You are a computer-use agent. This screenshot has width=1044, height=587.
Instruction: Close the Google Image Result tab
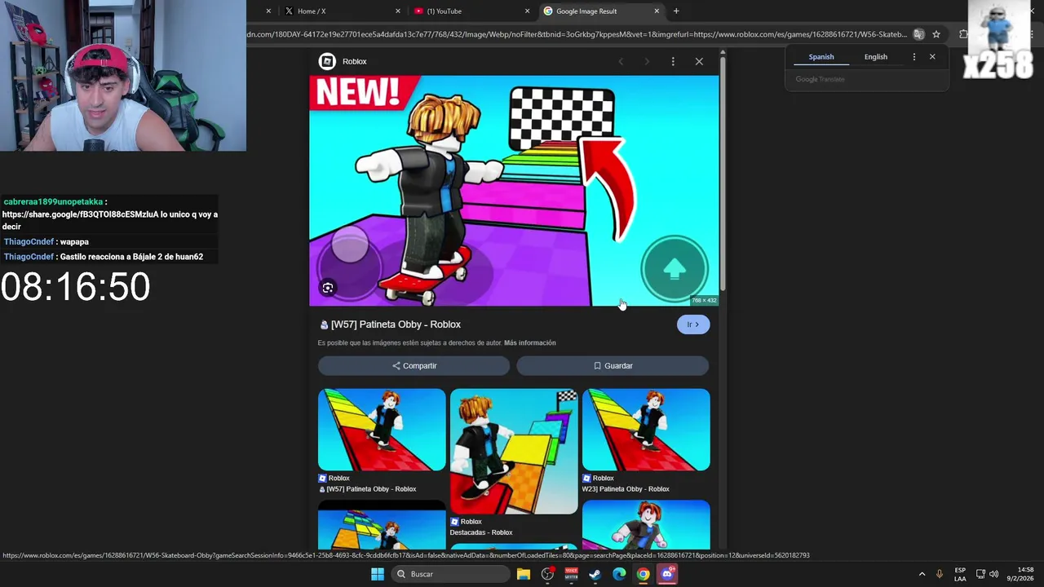[x=657, y=11]
